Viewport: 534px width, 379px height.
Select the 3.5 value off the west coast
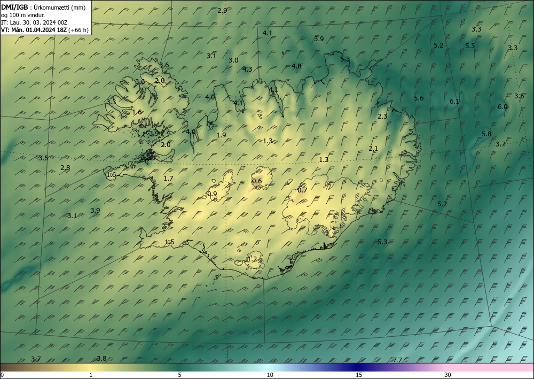point(43,158)
